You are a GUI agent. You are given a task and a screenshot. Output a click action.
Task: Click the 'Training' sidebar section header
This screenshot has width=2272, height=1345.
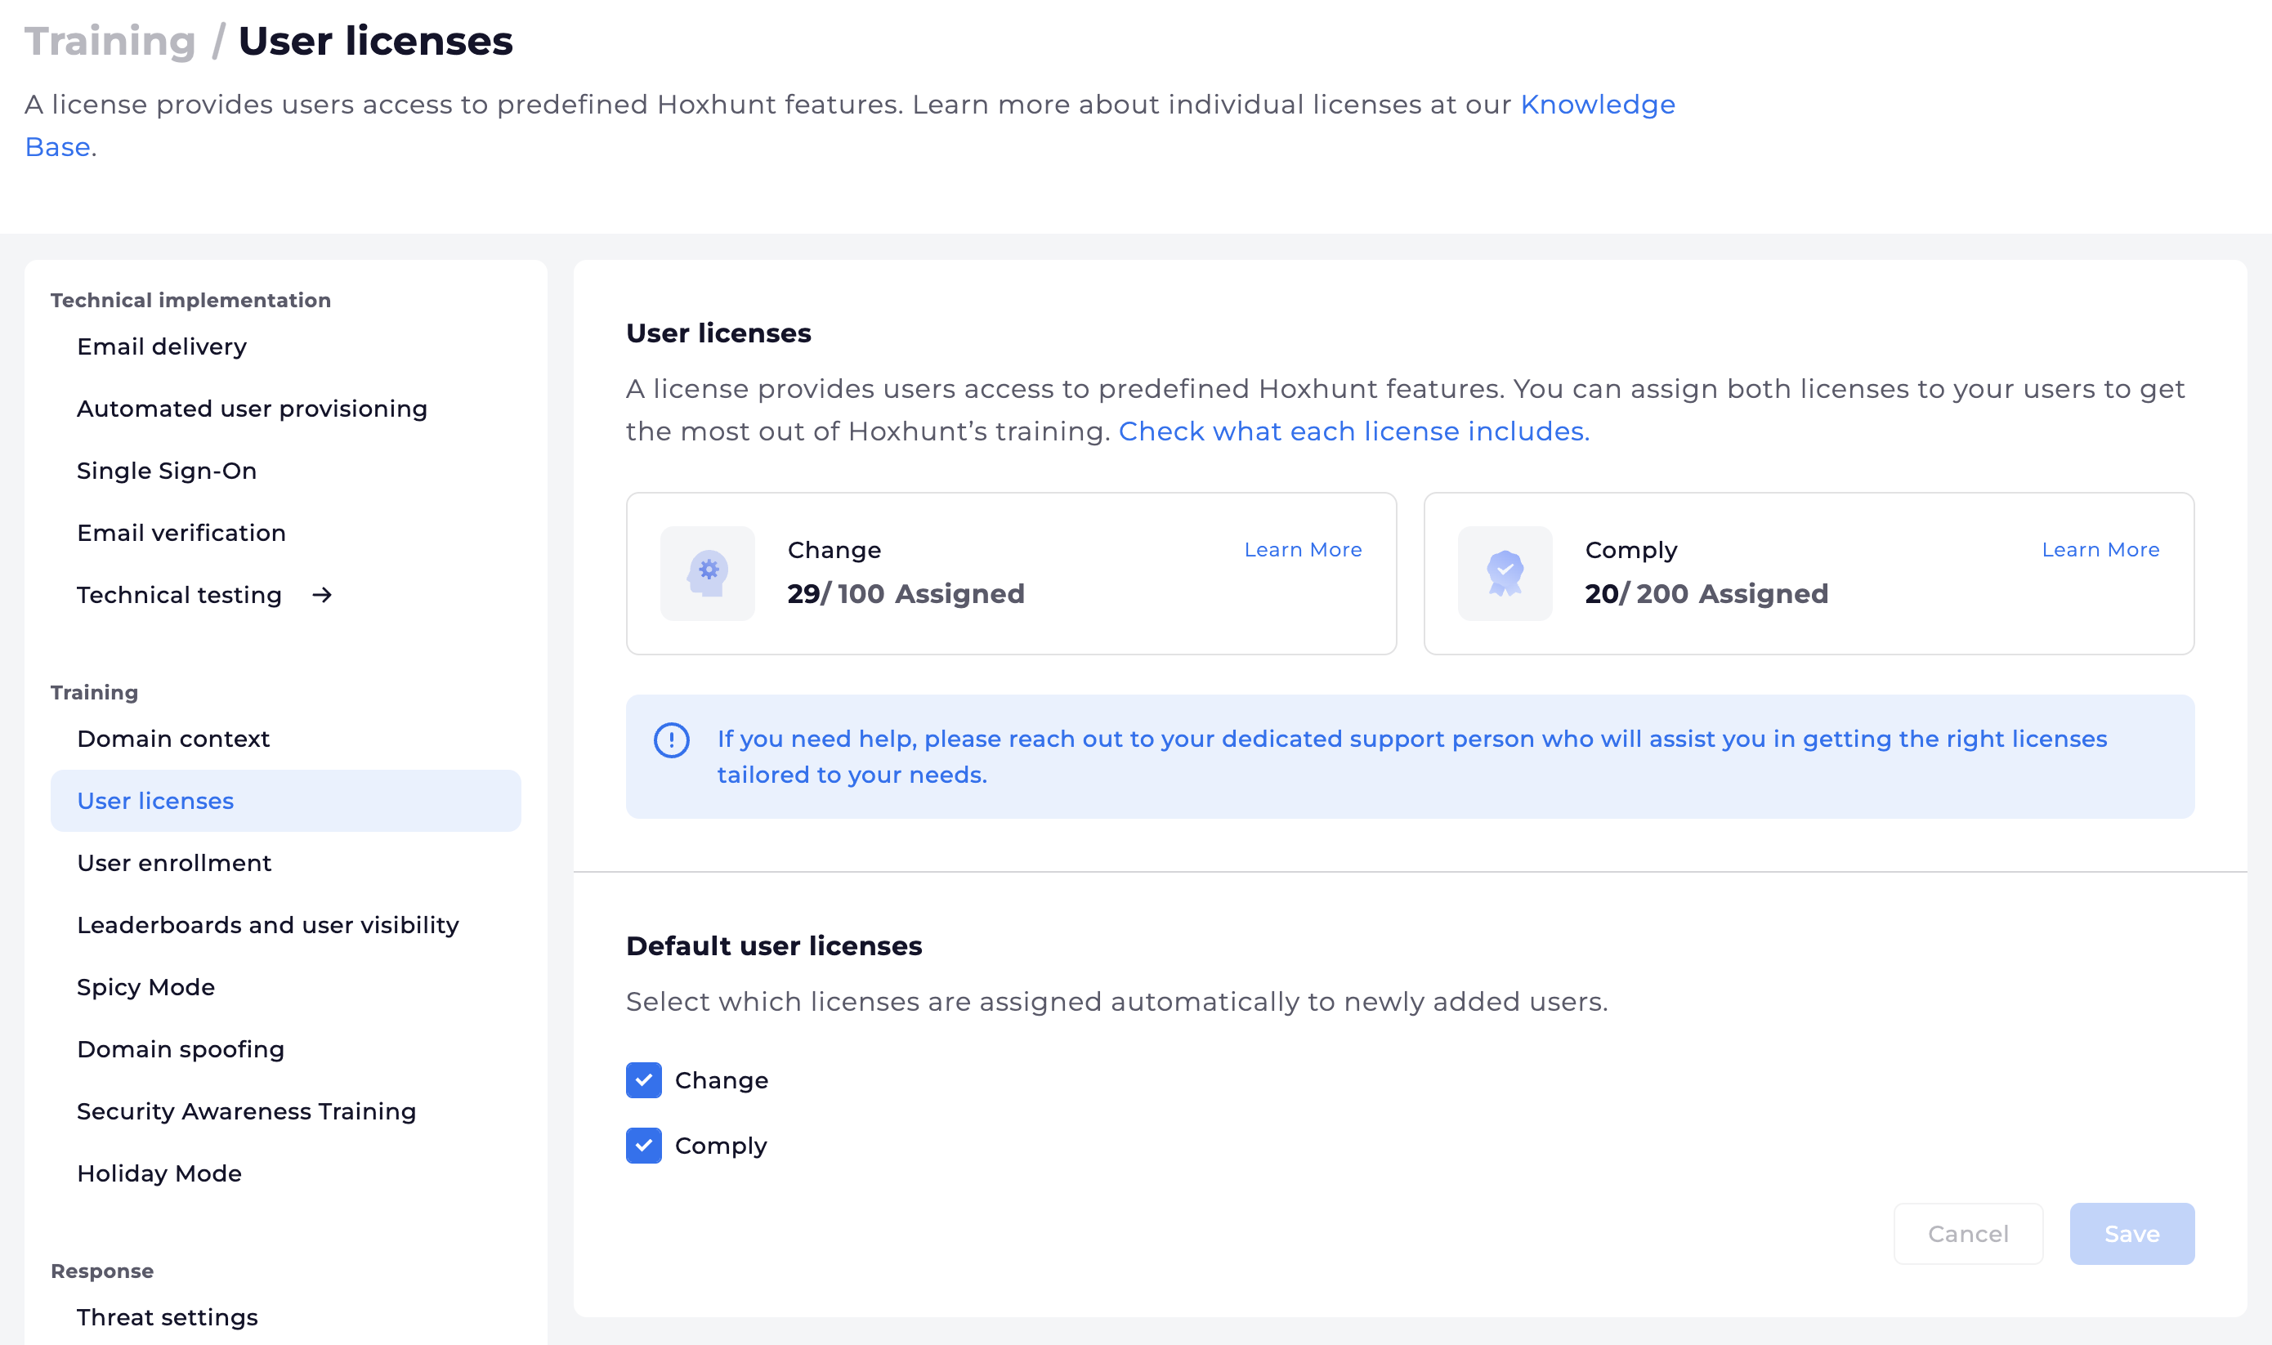point(94,692)
